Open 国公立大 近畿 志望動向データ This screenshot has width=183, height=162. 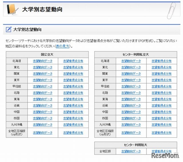click(43, 105)
